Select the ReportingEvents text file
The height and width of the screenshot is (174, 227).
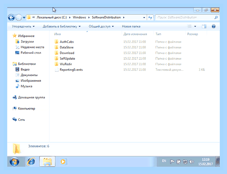[x=71, y=70]
